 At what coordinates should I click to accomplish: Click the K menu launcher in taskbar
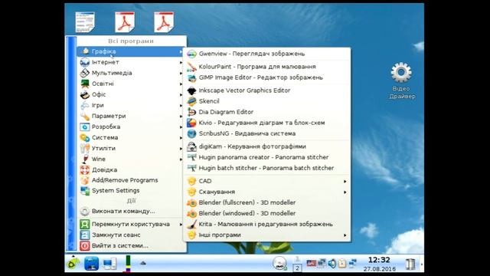(73, 263)
